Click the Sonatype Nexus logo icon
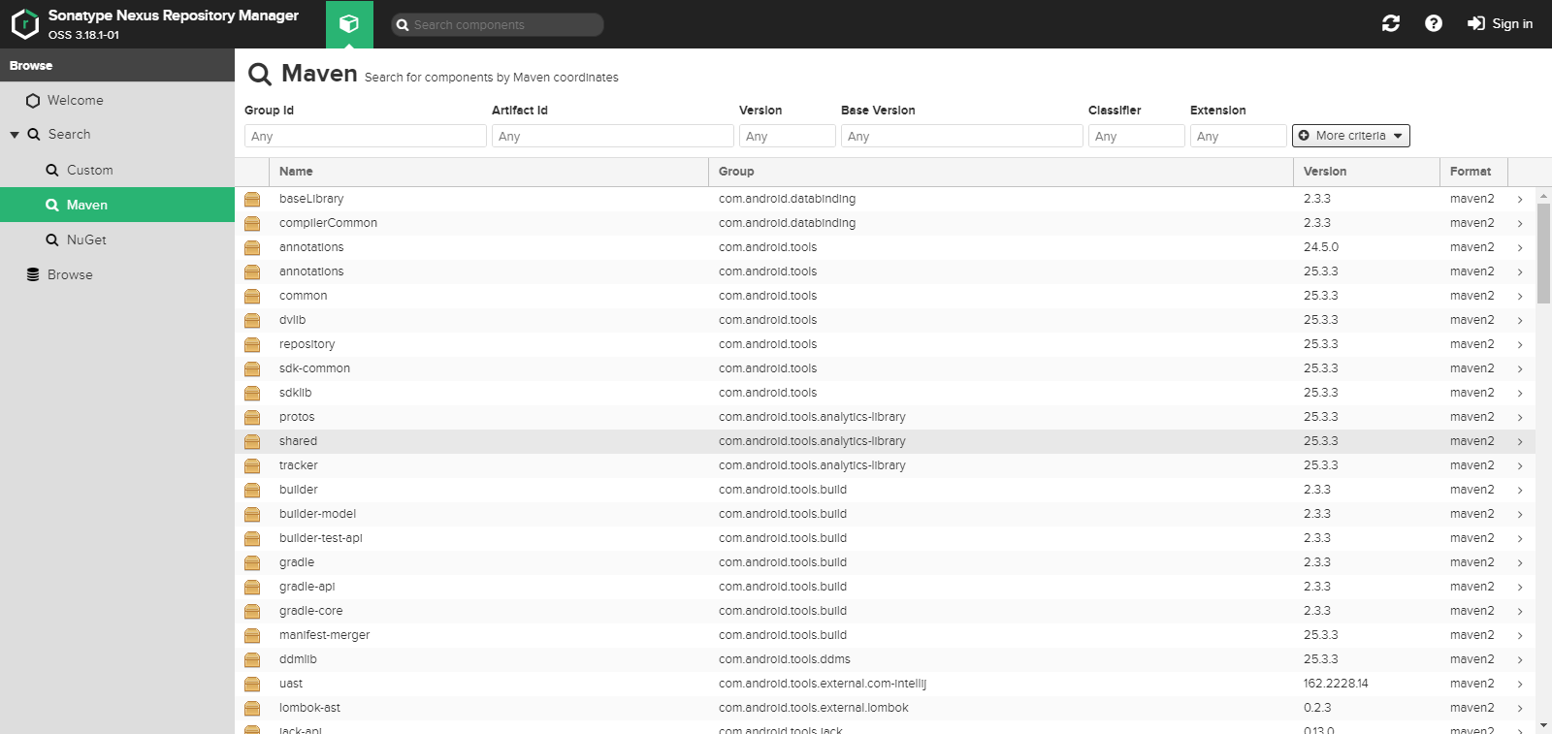 click(x=25, y=24)
